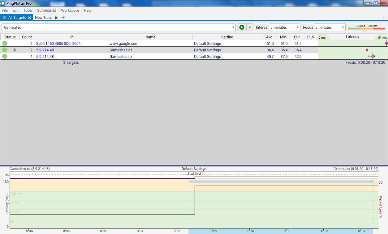
Task: Open the Summaries menu
Action: click(46, 11)
